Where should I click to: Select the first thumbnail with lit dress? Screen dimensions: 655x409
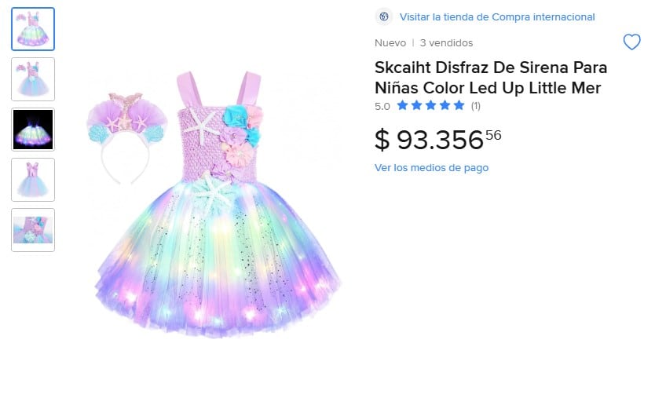(x=33, y=29)
